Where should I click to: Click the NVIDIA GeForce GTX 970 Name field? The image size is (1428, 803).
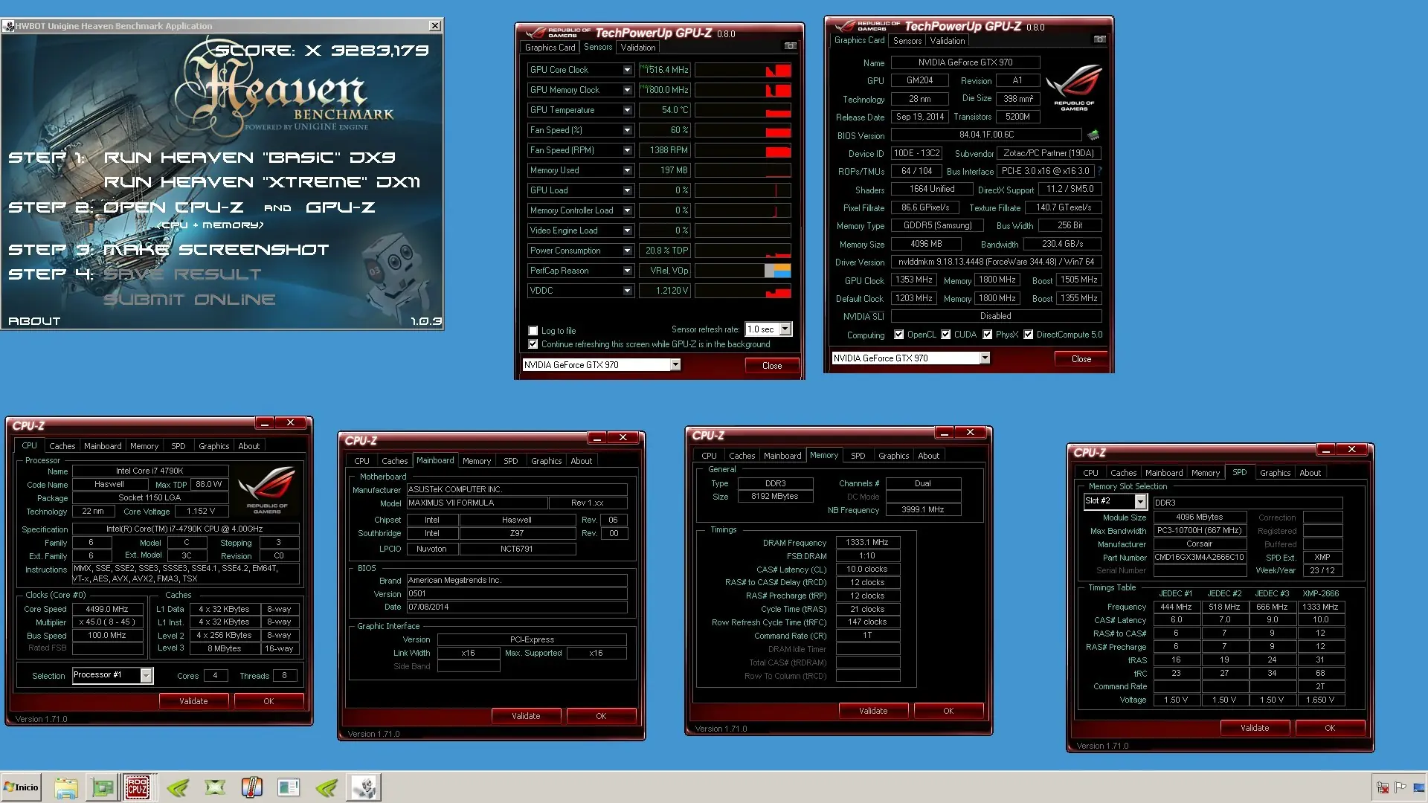pos(965,62)
